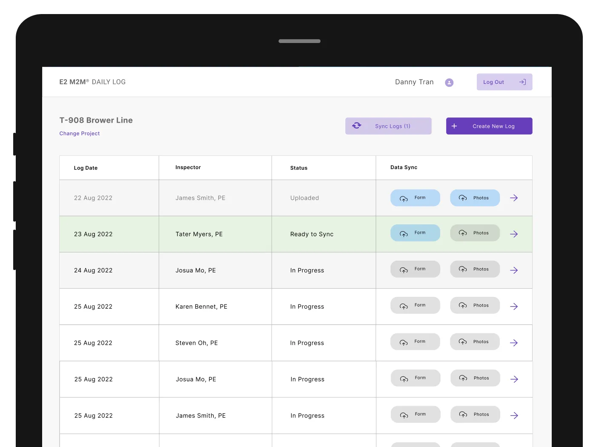
Task: Click the Status column header
Action: click(x=298, y=168)
